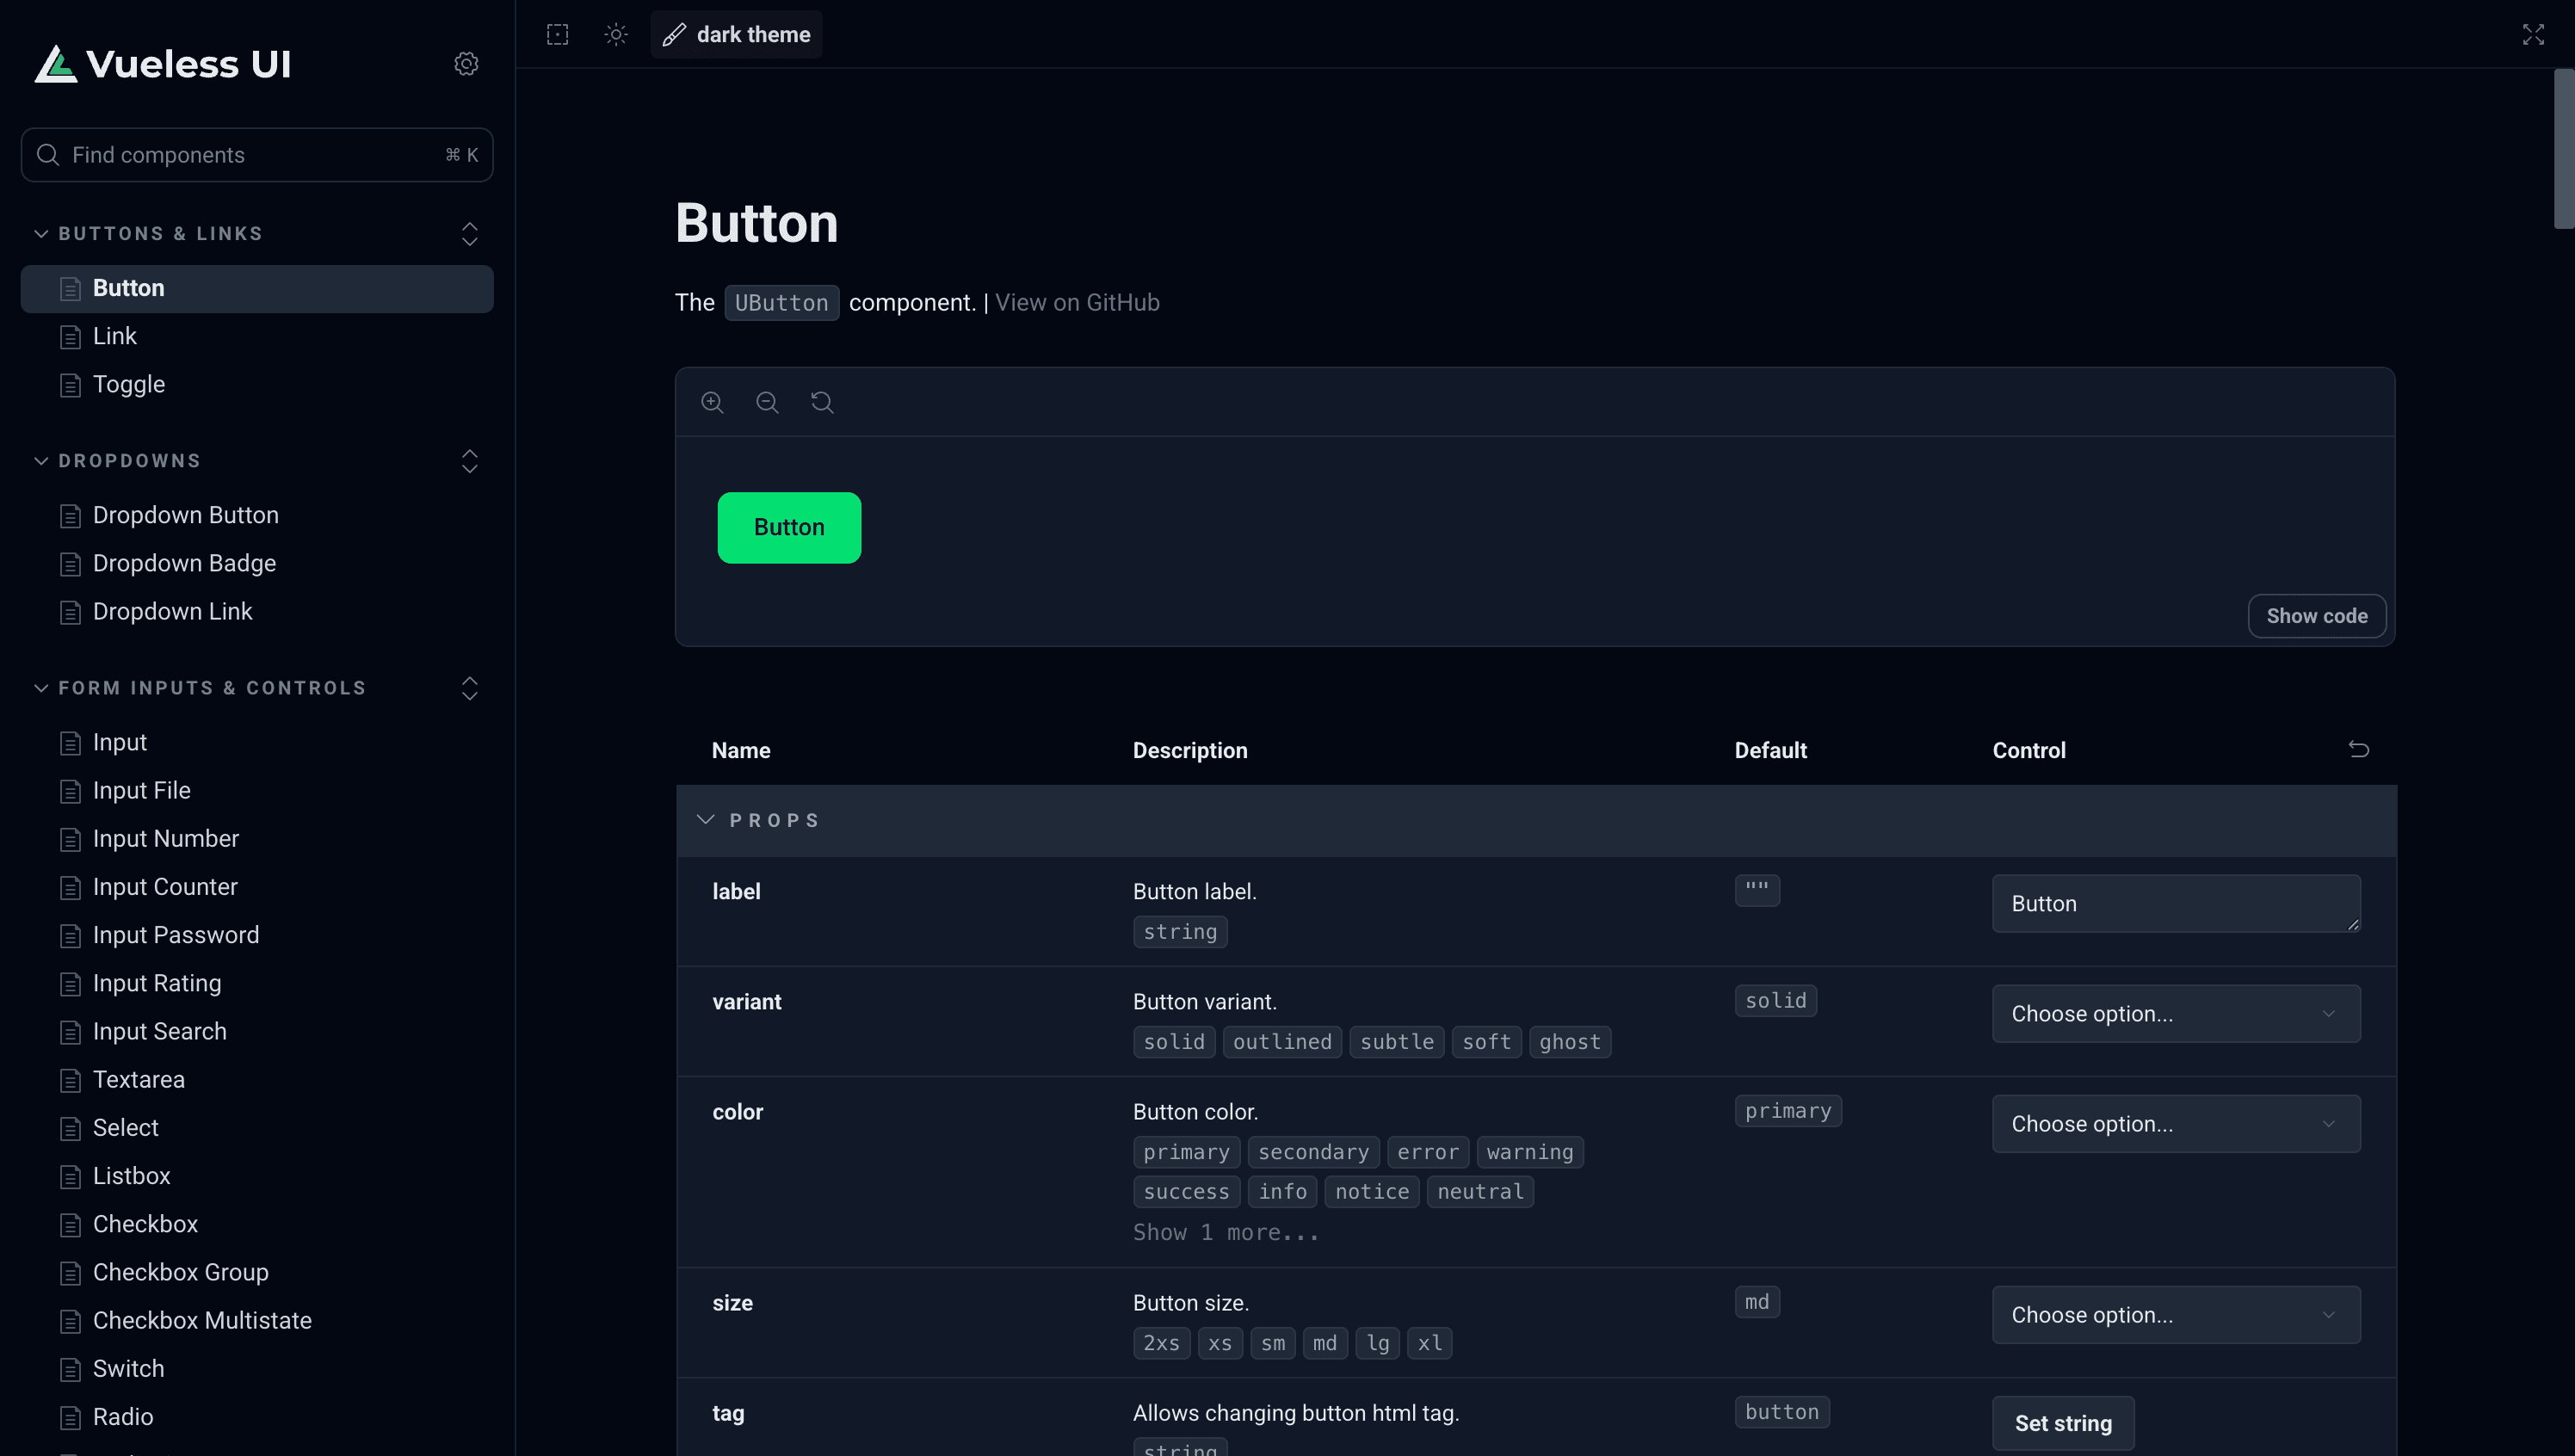Image resolution: width=2575 pixels, height=1456 pixels.
Task: Toggle the outline/measure dashed-square icon
Action: pos(558,35)
